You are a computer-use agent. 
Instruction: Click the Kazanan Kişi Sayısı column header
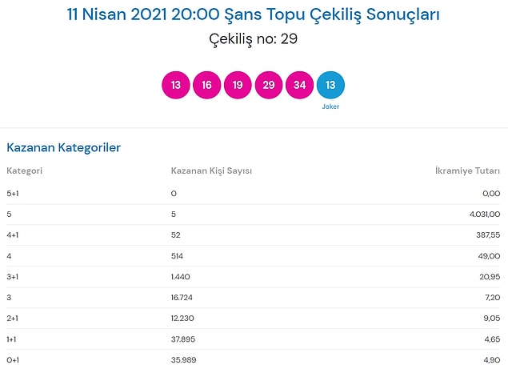coord(211,170)
